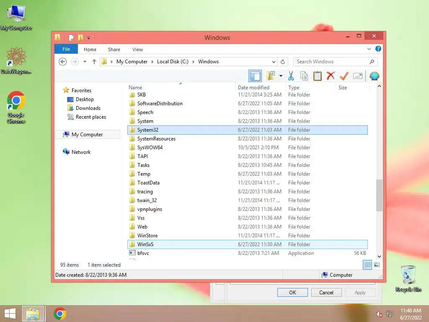The image size is (429, 322).
Task: Click the Cut scissors icon
Action: [x=291, y=76]
